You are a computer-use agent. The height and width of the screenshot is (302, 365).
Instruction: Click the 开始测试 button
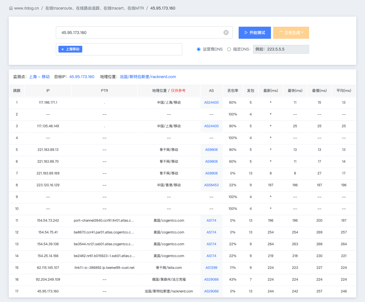[255, 33]
